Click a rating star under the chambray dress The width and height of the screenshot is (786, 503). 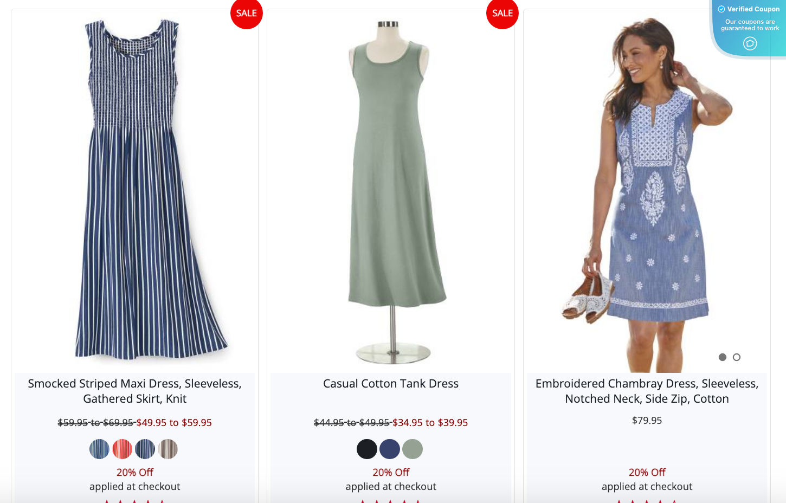[x=647, y=501]
